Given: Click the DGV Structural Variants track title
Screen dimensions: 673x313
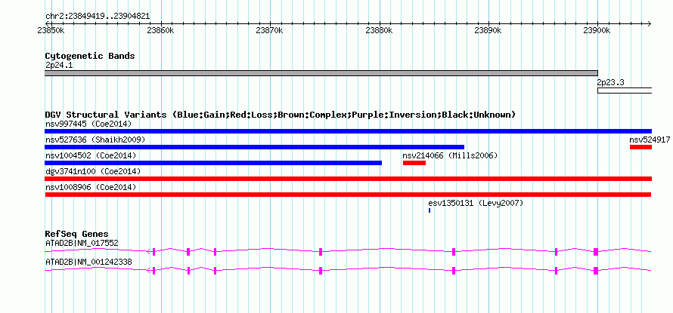Looking at the screenshot, I should pyautogui.click(x=281, y=115).
